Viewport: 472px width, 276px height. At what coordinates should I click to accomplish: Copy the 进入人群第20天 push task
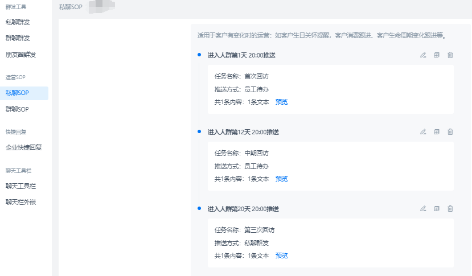coord(437,209)
